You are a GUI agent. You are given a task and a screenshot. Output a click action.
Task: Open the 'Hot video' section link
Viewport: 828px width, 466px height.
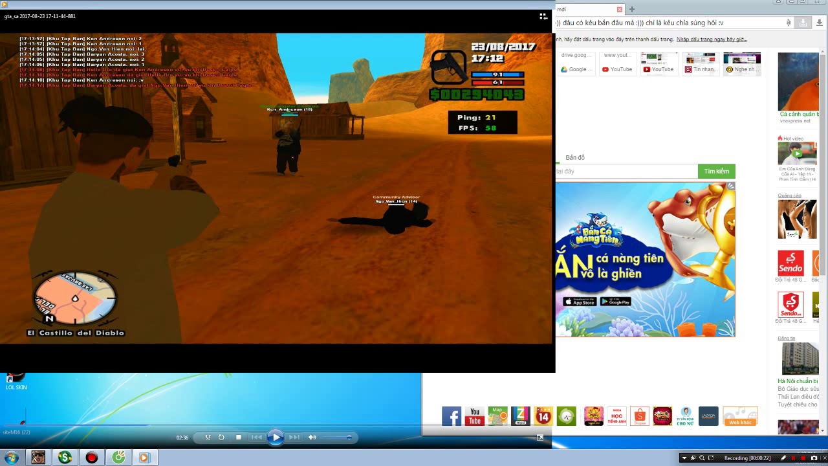pyautogui.click(x=793, y=139)
